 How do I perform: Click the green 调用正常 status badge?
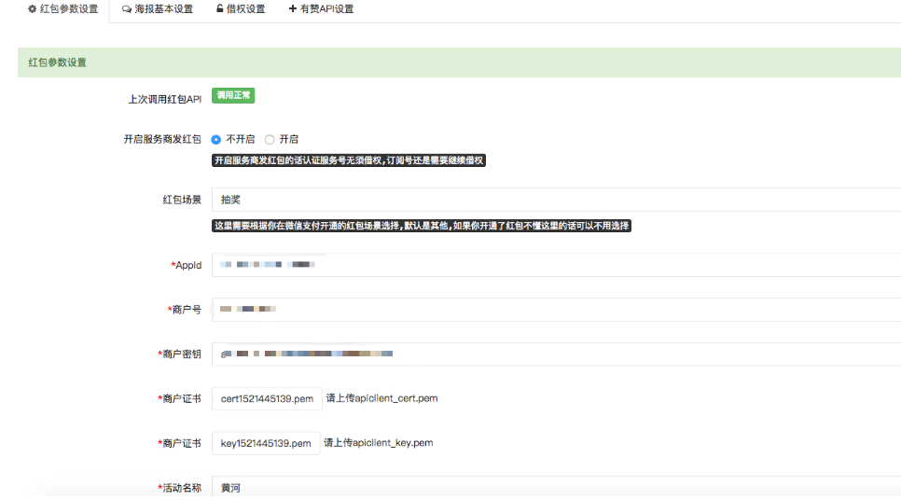(x=233, y=95)
